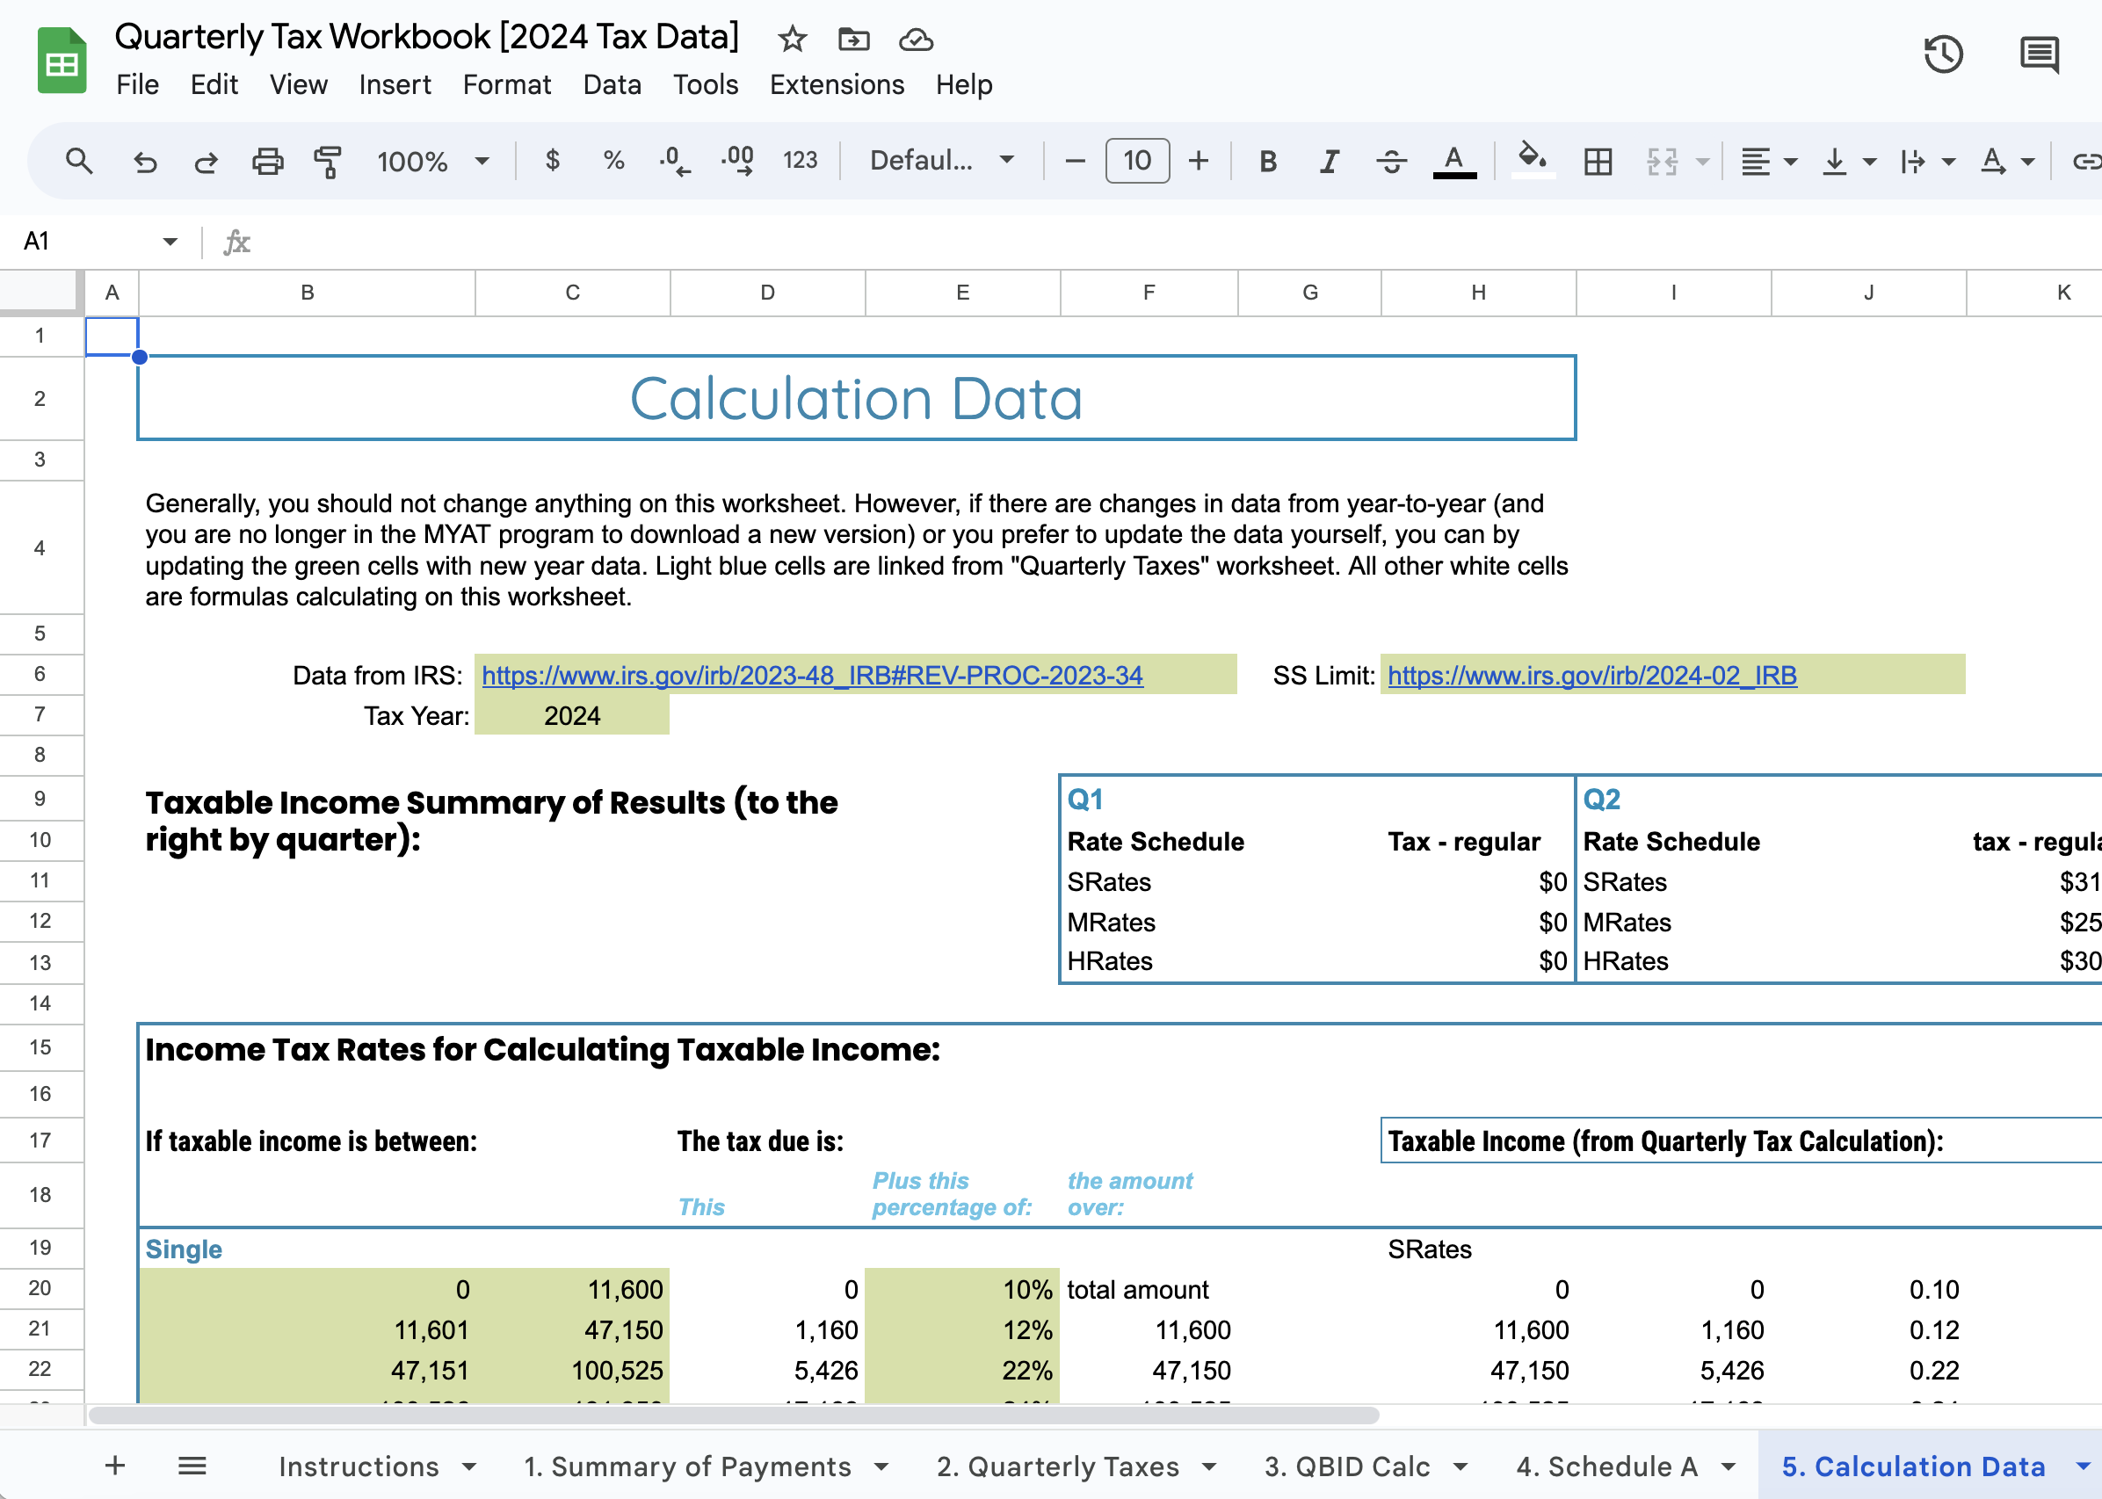Star this workbook
Viewport: 2102px width, 1499px height.
792,39
